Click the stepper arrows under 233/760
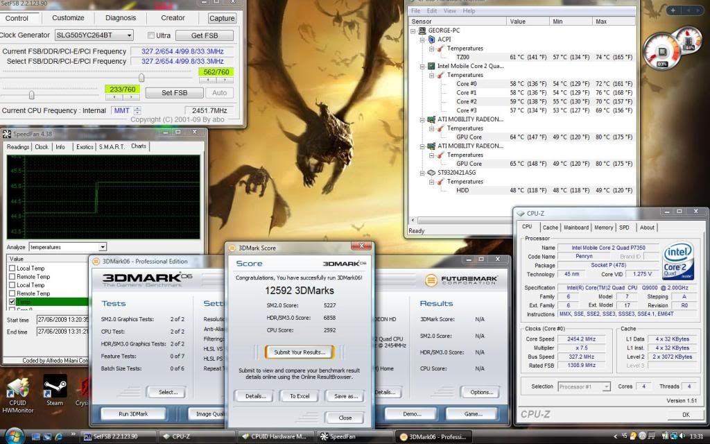This screenshot has height=444, width=710. point(122,97)
